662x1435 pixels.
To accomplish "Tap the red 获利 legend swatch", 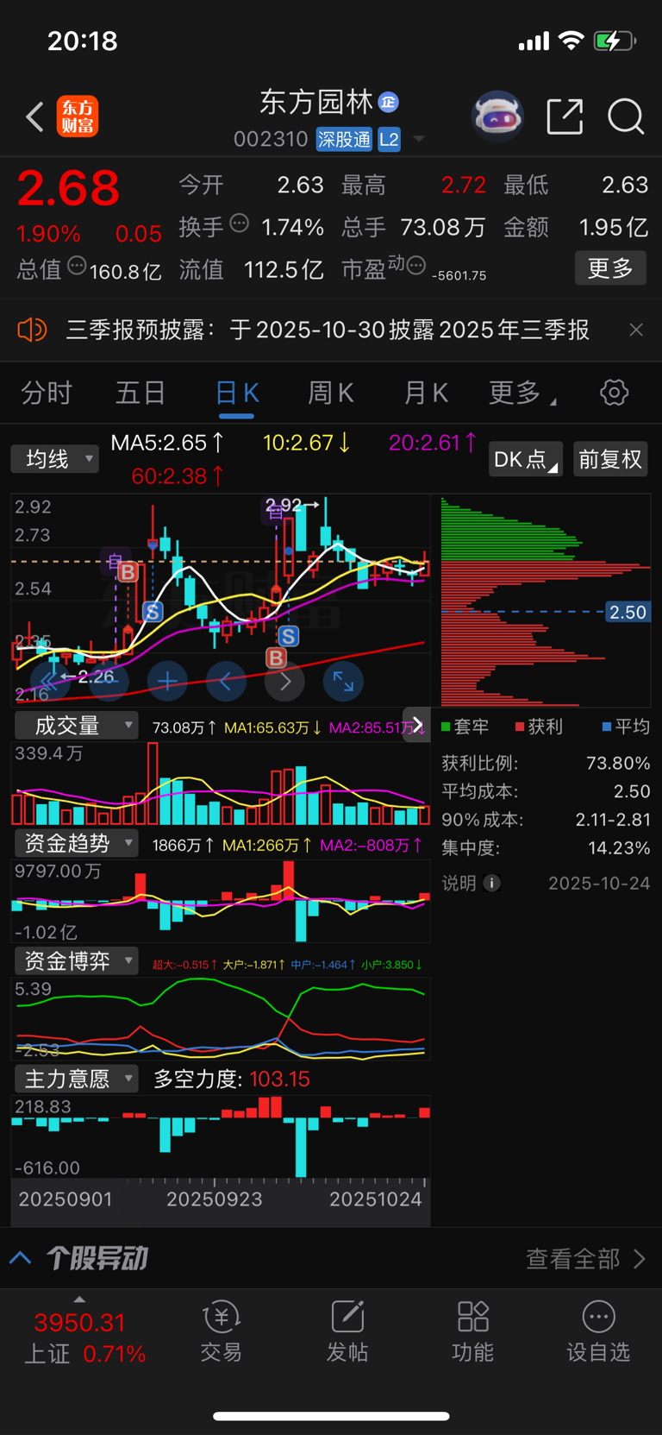I will [x=520, y=727].
